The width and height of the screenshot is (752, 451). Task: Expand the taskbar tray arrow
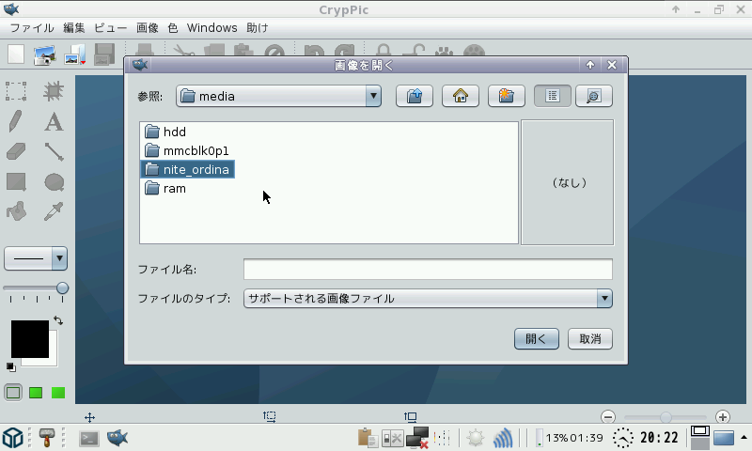(x=744, y=437)
